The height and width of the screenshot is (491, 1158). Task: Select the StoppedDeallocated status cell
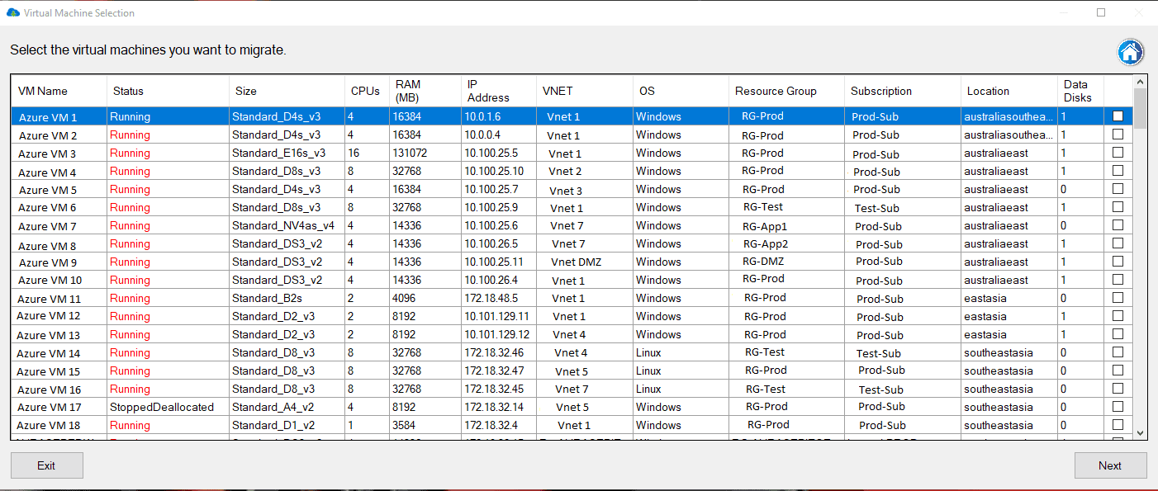click(162, 407)
